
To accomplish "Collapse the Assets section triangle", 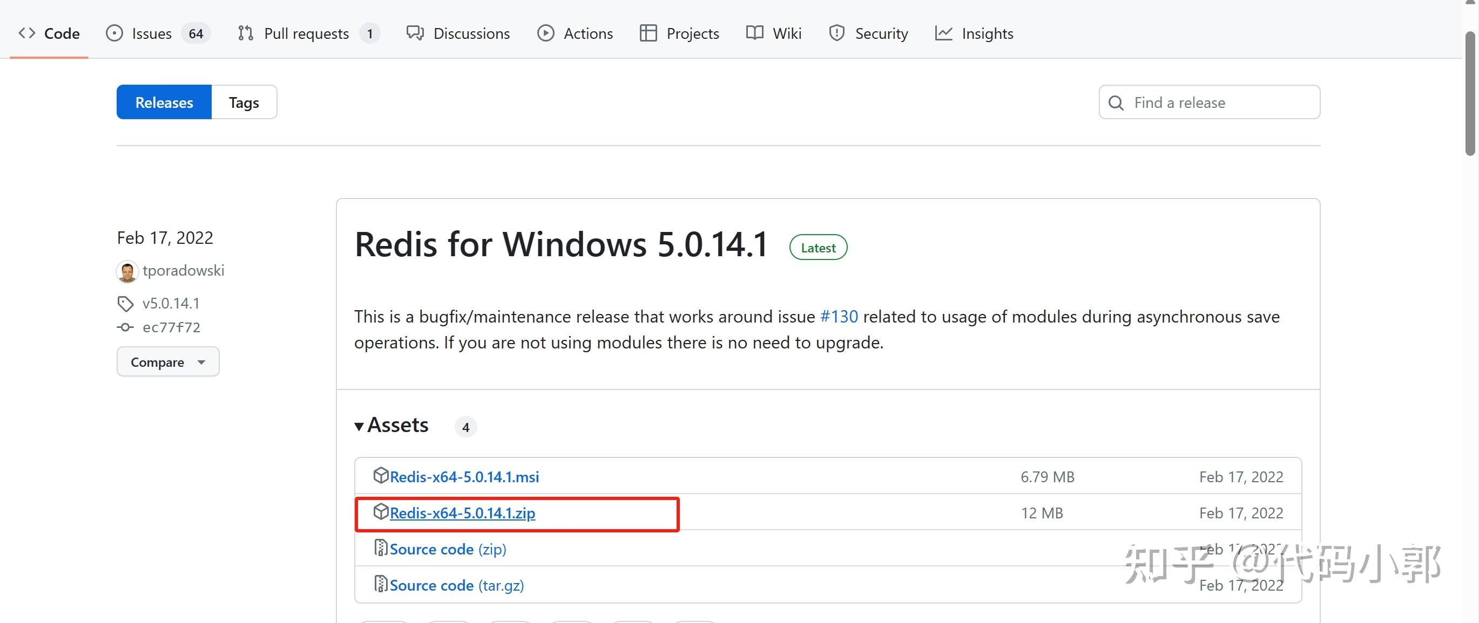I will (x=359, y=426).
